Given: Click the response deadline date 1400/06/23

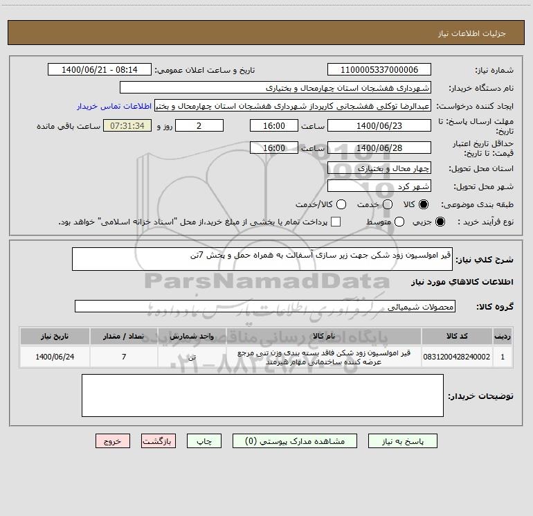Looking at the screenshot, I should click(379, 125).
